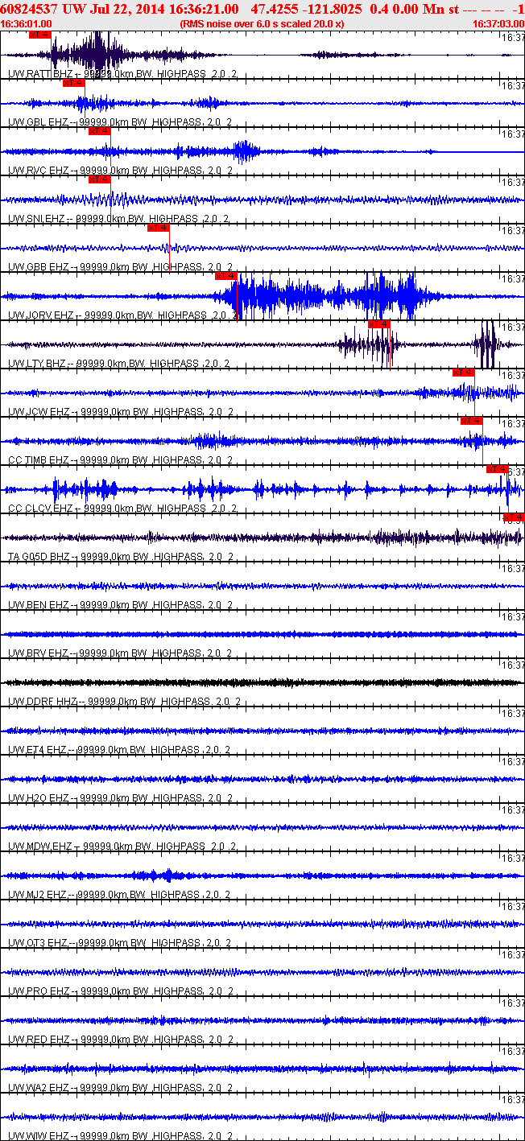Screen dimensions: 525x1141
Task: Click the CC.CLCV.EHZ station label
Action: tap(123, 509)
